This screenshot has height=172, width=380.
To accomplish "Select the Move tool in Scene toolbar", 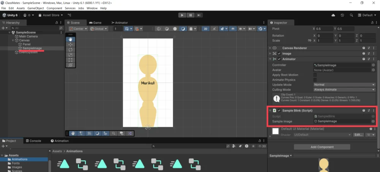I will [x=71, y=44].
